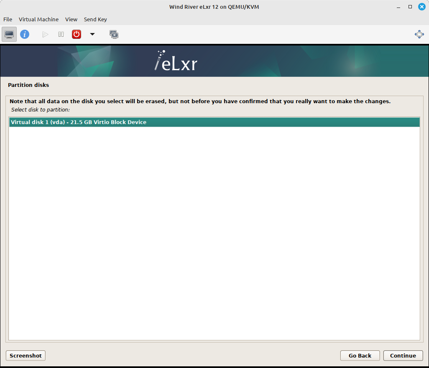Click the Run VM play icon

tap(45, 34)
